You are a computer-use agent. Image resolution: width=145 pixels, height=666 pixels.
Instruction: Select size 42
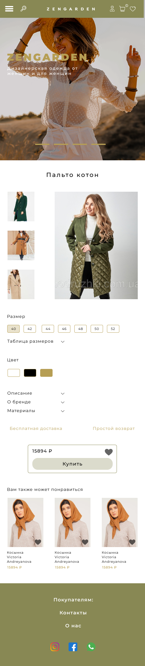click(30, 329)
